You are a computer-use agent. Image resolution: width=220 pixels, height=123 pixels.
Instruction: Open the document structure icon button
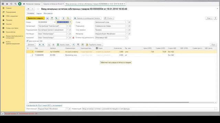[63, 18]
